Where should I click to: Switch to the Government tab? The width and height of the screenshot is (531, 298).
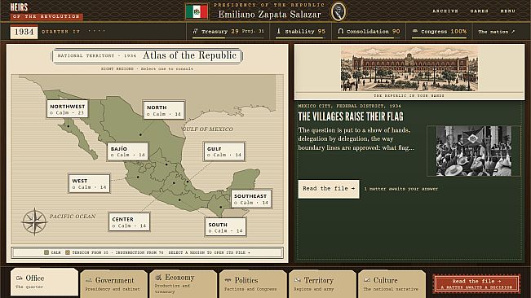[114, 284]
